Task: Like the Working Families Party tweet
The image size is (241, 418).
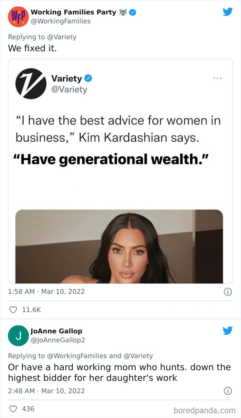Action: (13, 310)
